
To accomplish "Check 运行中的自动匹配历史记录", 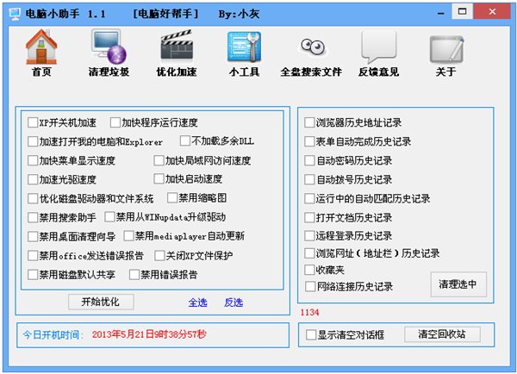I will point(309,198).
